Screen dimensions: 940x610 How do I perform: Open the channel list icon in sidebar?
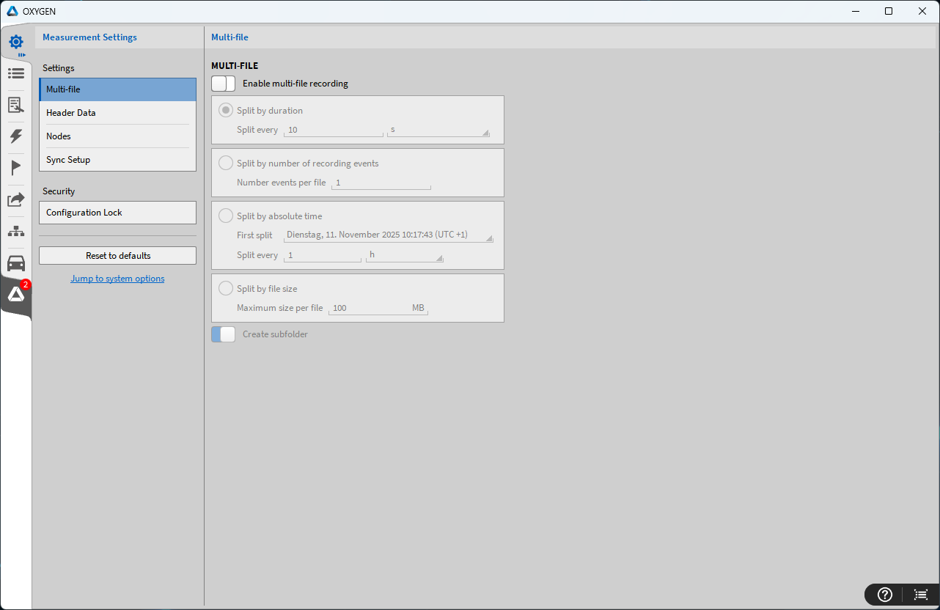[16, 73]
